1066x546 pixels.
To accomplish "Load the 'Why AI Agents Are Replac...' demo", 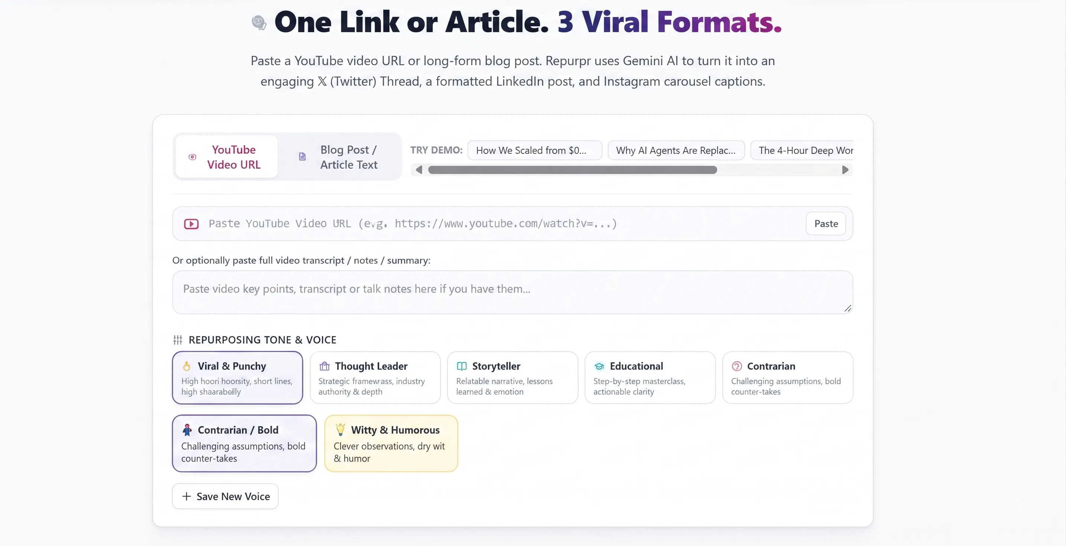I will [676, 151].
